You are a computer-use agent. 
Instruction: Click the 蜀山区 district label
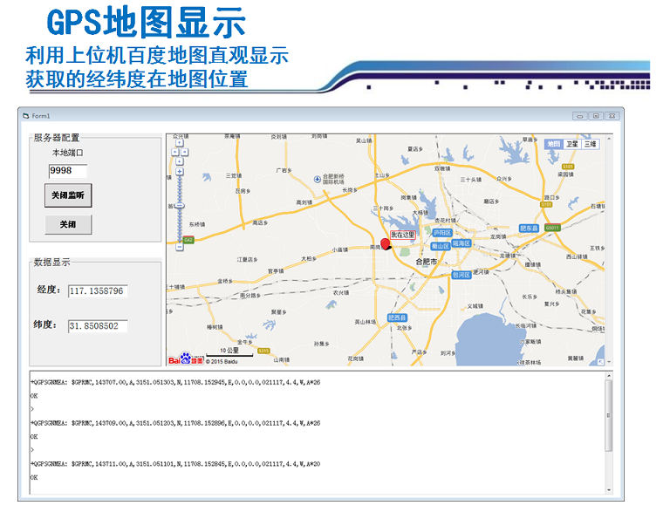[441, 246]
